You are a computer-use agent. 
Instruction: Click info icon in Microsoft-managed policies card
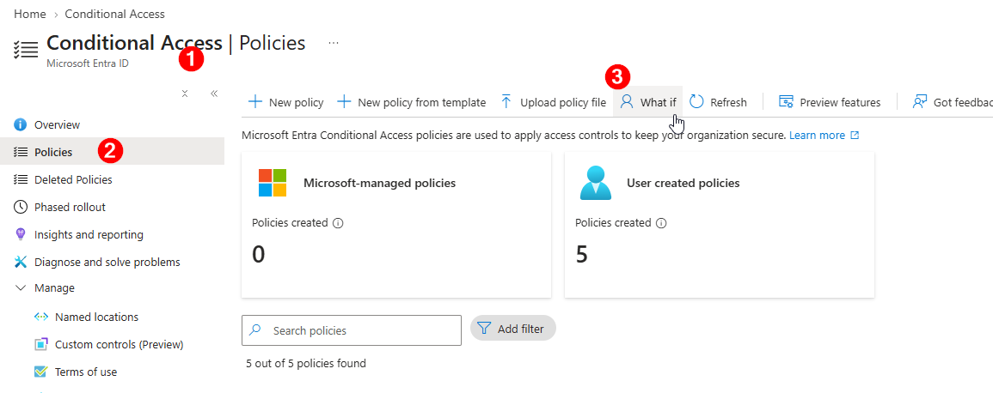point(338,223)
